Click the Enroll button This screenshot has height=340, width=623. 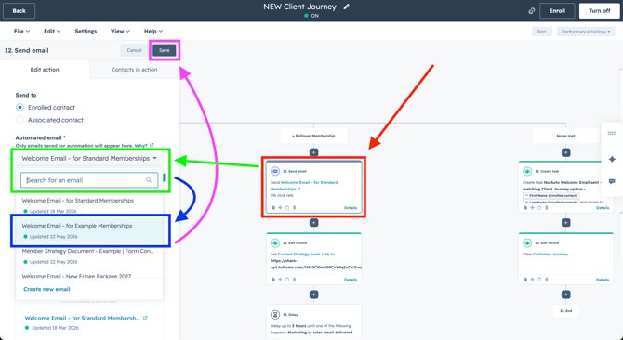[557, 11]
